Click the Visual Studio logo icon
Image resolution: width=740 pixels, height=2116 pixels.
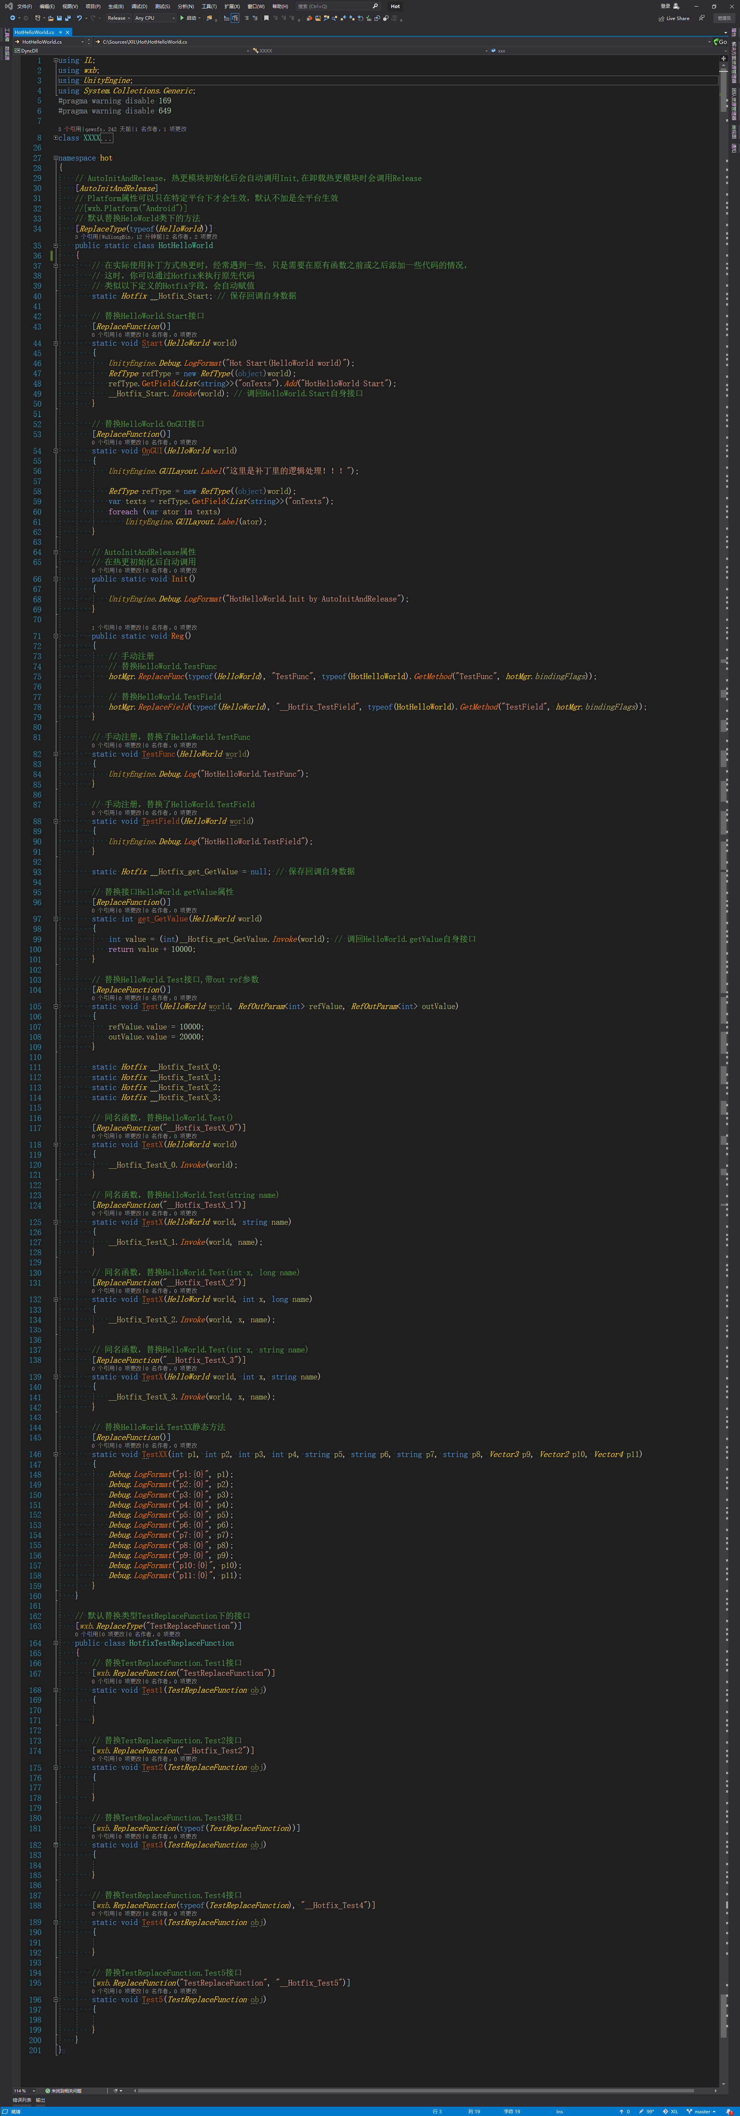pos(8,7)
